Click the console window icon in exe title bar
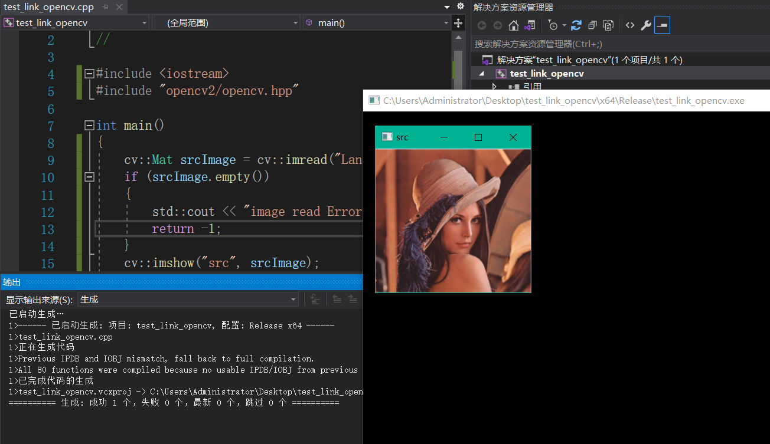The width and height of the screenshot is (770, 444). (374, 101)
